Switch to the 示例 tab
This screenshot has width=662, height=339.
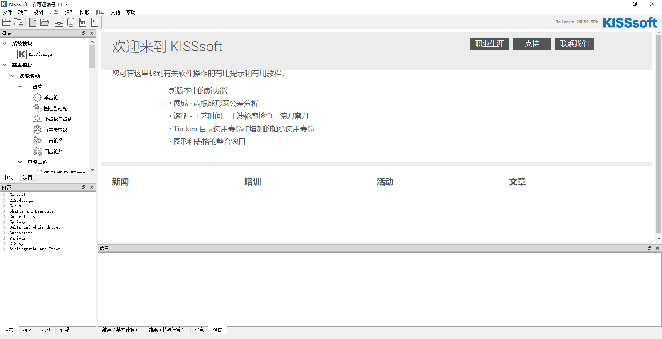pyautogui.click(x=46, y=330)
